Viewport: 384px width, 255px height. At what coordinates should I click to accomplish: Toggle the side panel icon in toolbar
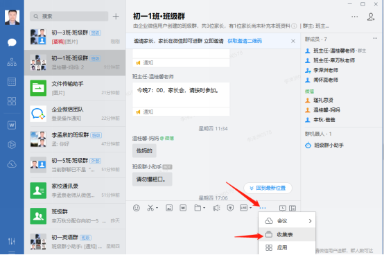[293, 208]
